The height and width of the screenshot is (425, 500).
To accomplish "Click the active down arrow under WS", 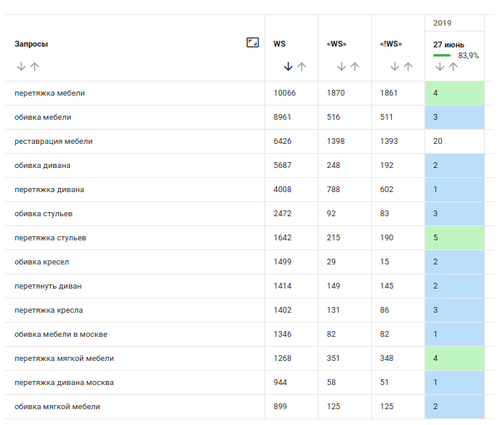I will [x=288, y=67].
